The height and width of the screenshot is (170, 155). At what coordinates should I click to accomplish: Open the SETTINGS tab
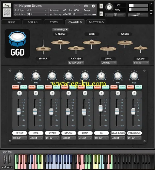tap(96, 22)
